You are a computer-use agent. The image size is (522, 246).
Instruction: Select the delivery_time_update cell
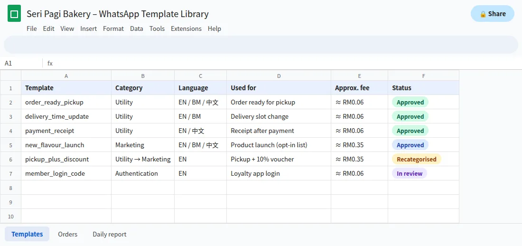point(66,116)
